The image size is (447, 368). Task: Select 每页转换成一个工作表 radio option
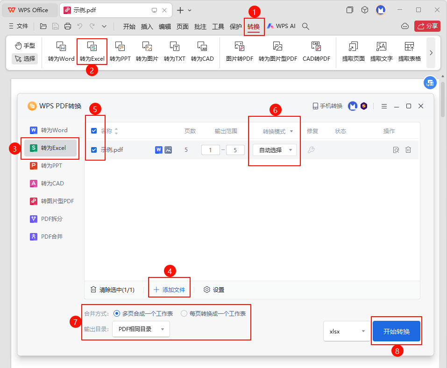tap(184, 313)
